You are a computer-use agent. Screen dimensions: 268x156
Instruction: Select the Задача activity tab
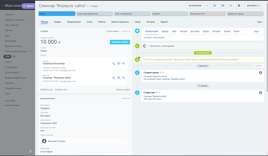165,31
